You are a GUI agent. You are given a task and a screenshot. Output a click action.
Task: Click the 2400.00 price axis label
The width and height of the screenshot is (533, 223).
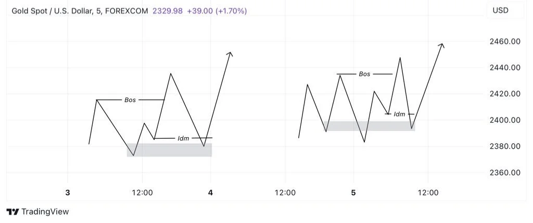point(505,120)
